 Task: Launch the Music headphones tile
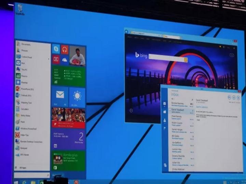pyautogui.click(x=64, y=50)
